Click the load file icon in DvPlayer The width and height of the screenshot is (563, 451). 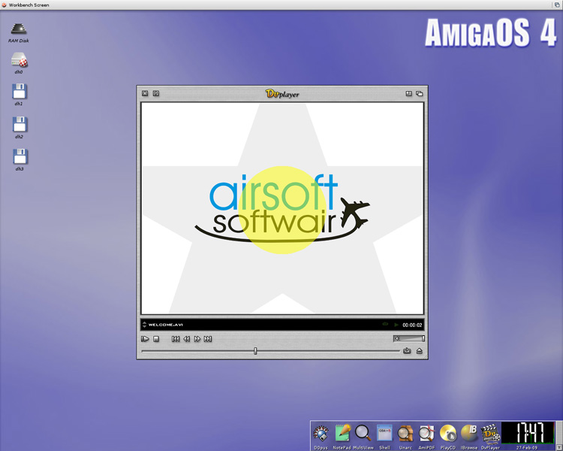pyautogui.click(x=407, y=351)
